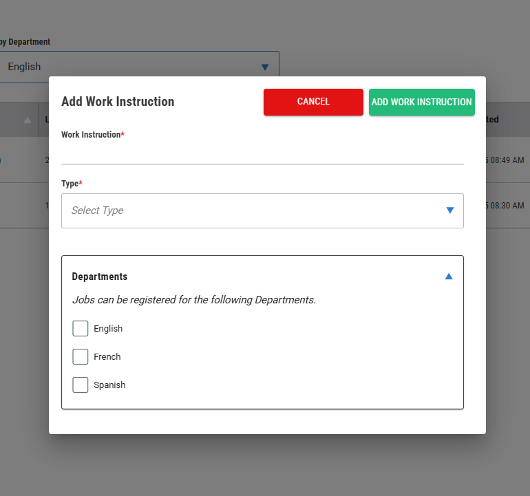The image size is (530, 496).
Task: Click the sort arrow in the table header
Action: (28, 120)
